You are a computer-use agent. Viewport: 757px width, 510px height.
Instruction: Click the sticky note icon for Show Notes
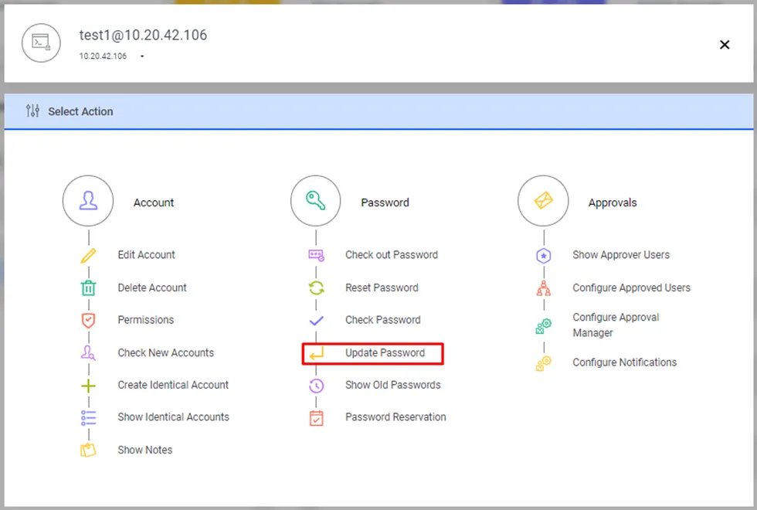point(88,450)
